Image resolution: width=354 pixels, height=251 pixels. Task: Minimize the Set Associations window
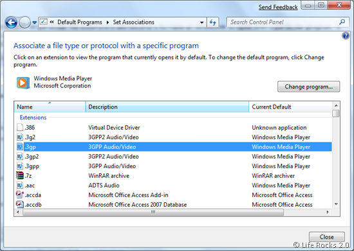point(308,5)
